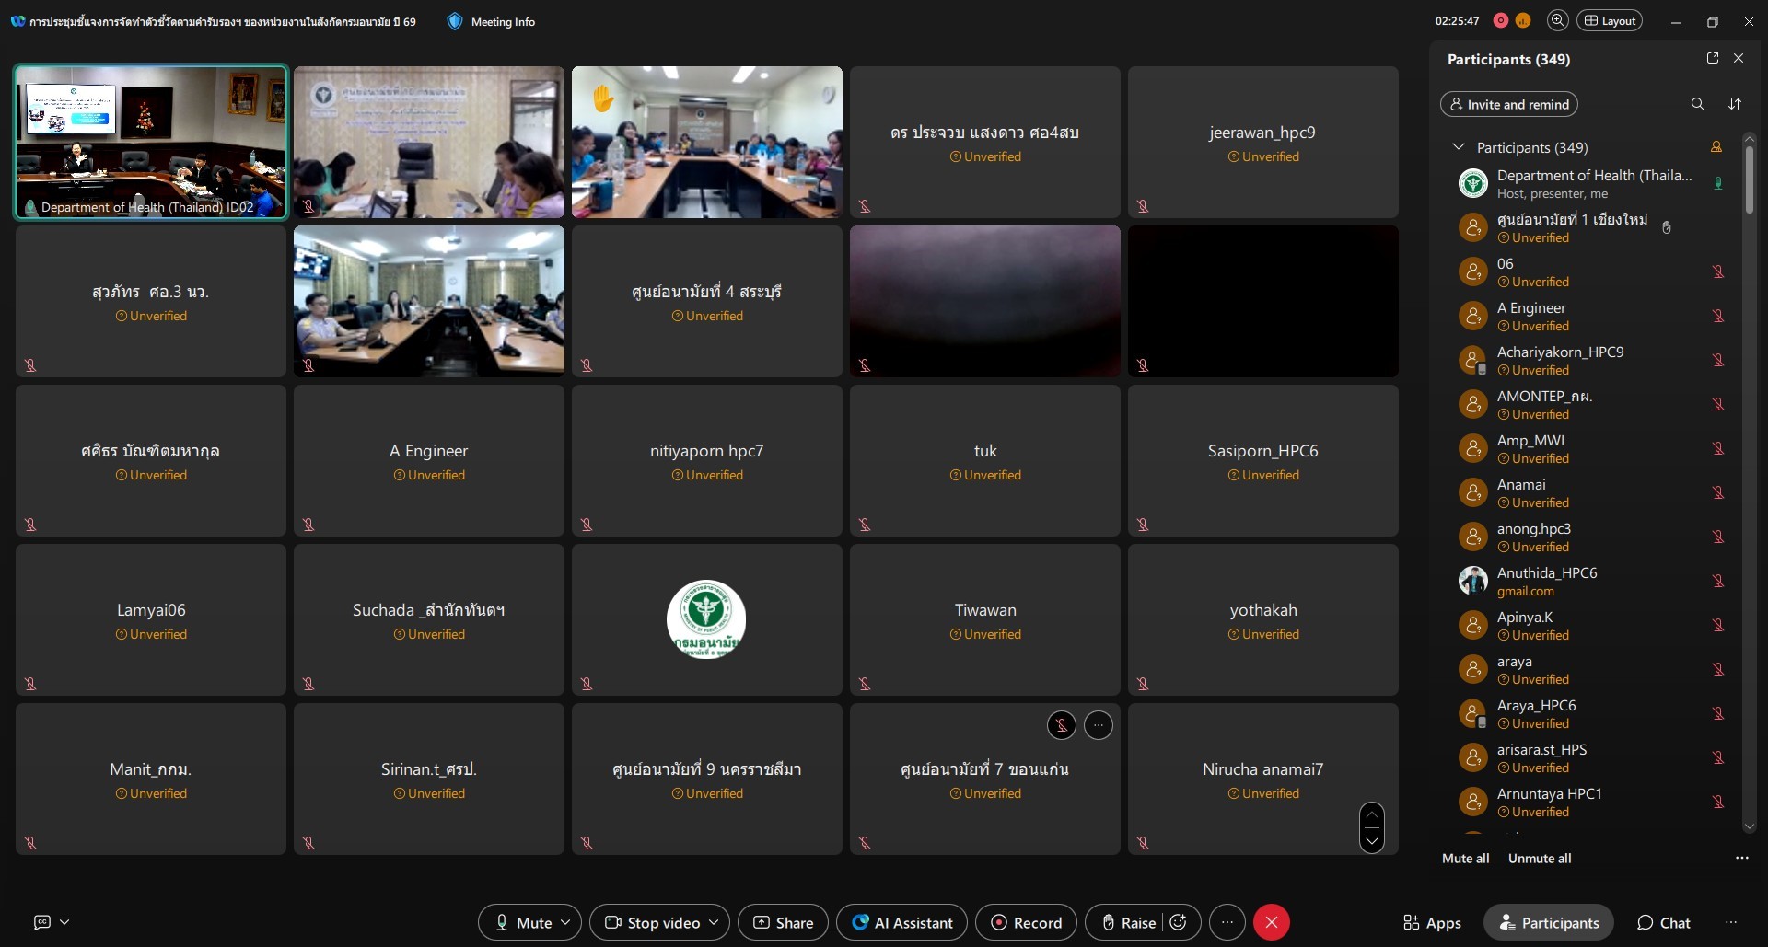Click the Meeting Info shield icon
1768x947 pixels.
(x=455, y=21)
